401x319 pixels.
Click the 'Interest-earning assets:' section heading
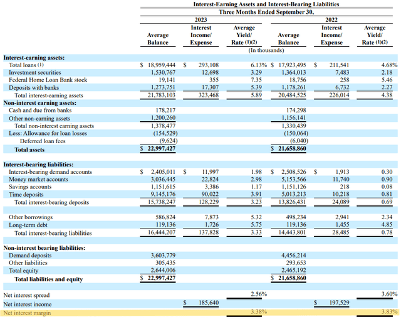[x=34, y=58]
